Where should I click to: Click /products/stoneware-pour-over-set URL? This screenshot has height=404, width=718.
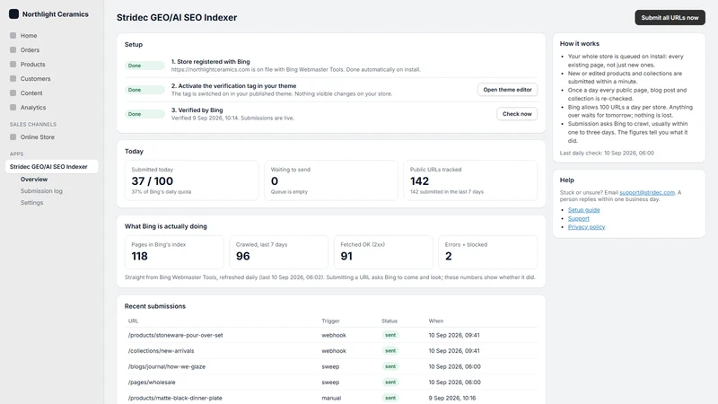(x=175, y=335)
